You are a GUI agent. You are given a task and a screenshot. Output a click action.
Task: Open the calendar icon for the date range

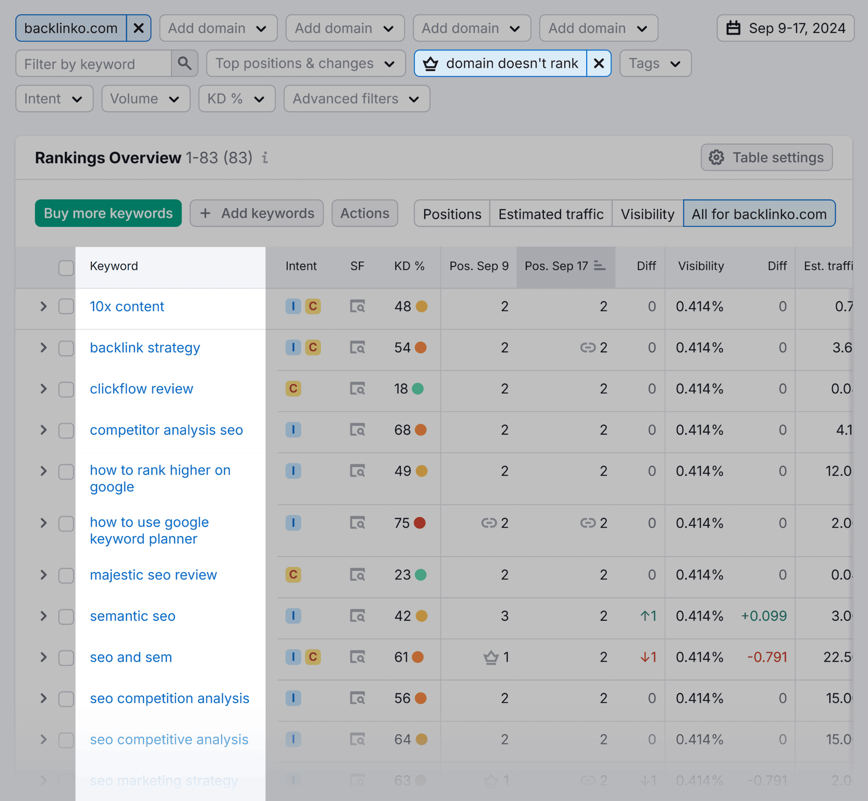pos(733,28)
